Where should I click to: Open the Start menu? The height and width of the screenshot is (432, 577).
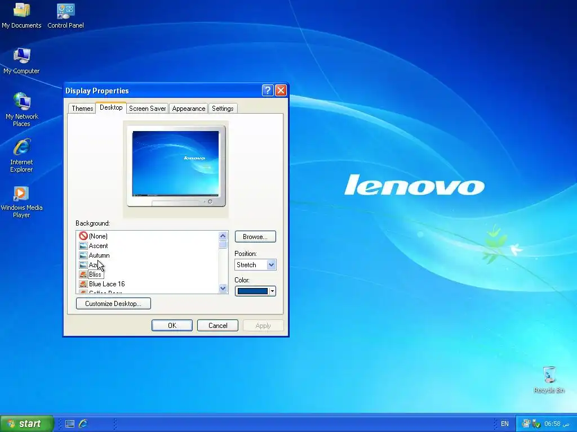26,424
